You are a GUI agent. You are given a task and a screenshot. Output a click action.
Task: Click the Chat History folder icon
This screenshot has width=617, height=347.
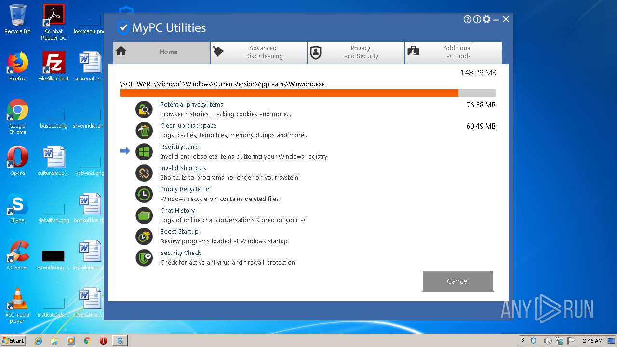pyautogui.click(x=144, y=215)
